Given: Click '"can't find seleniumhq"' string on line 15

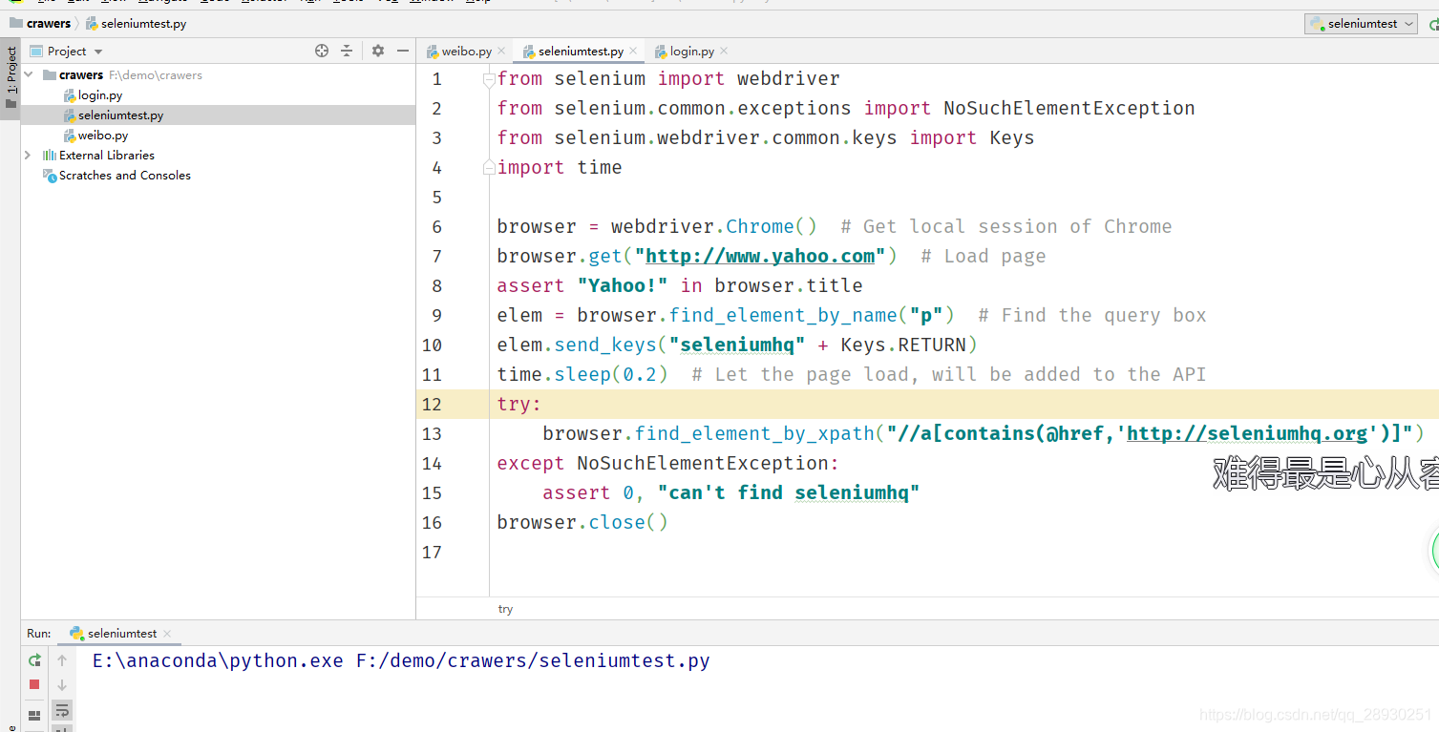Looking at the screenshot, I should [x=789, y=492].
